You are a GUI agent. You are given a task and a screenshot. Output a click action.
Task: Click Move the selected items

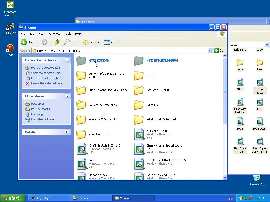pyautogui.click(x=46, y=68)
